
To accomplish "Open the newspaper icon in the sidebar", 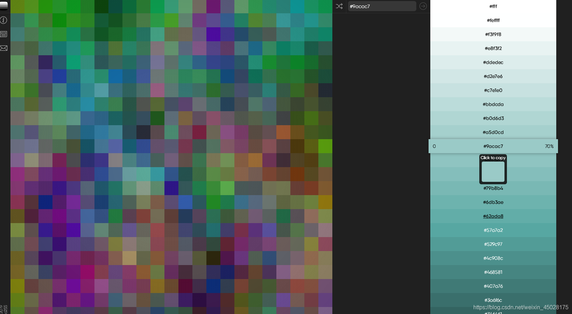I will coord(3,34).
